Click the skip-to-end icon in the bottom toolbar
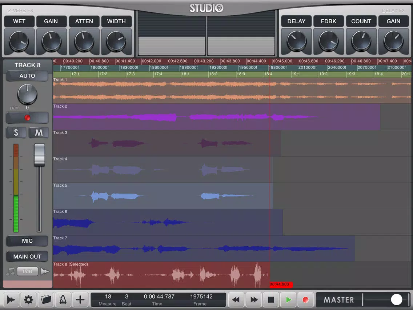Viewport: 413px width, 310px height. [x=11, y=300]
